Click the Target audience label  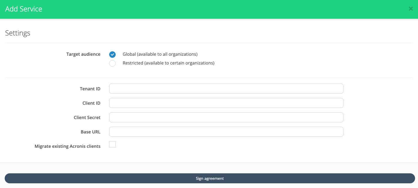click(x=83, y=54)
